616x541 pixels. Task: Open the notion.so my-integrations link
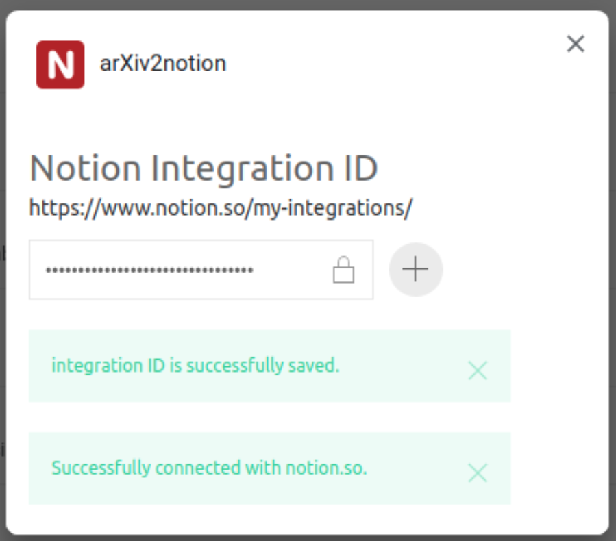click(x=221, y=207)
